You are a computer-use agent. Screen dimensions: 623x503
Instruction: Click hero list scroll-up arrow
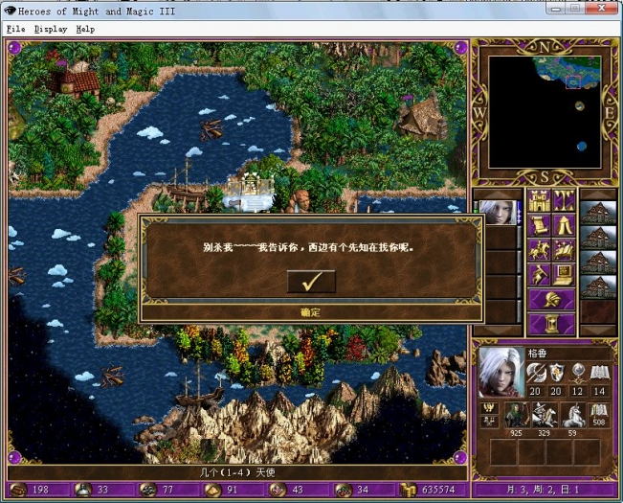pyautogui.click(x=498, y=194)
